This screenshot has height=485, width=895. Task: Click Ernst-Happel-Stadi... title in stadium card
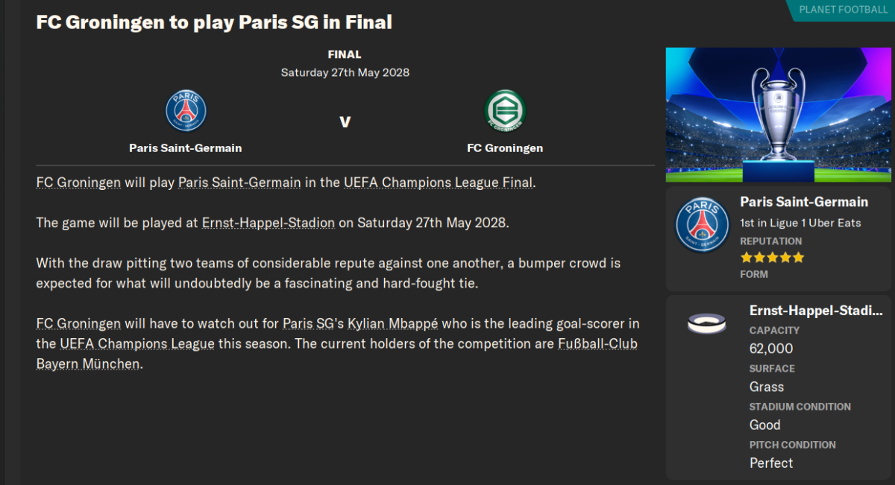point(816,311)
